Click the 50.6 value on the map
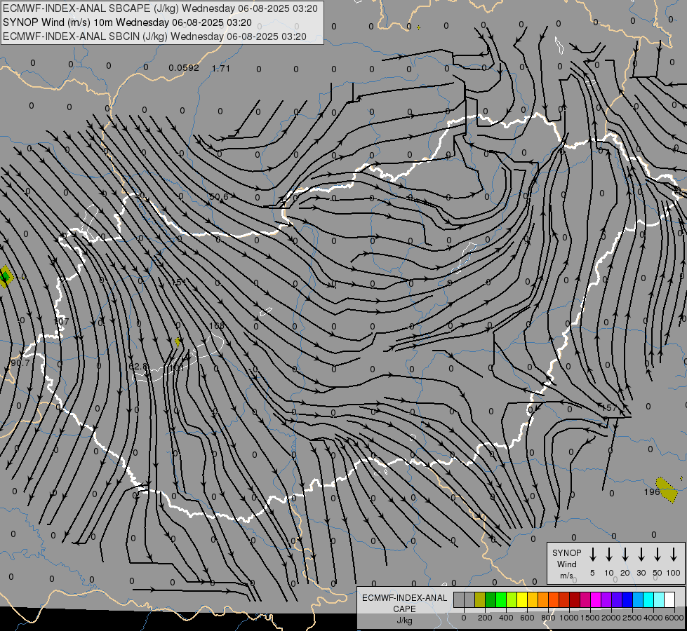Viewport: 687px width, 631px height. 219,196
